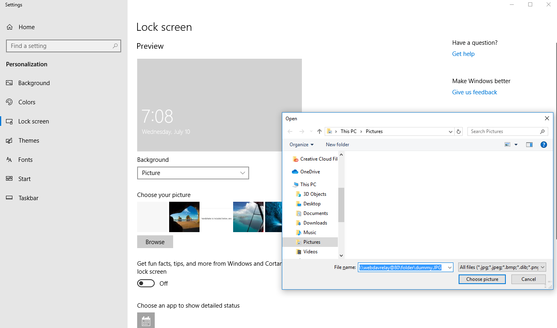557x328 pixels.
Task: Open the Get help link
Action: [463, 54]
